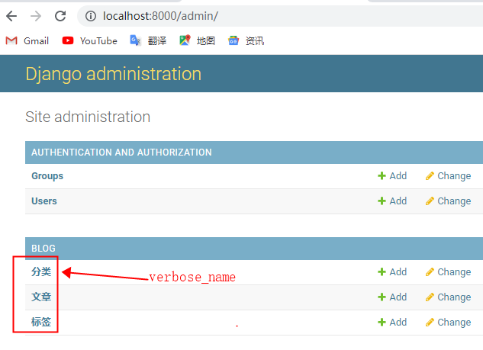Go back using the browser back arrow
Image resolution: width=483 pixels, height=350 pixels.
11,16
